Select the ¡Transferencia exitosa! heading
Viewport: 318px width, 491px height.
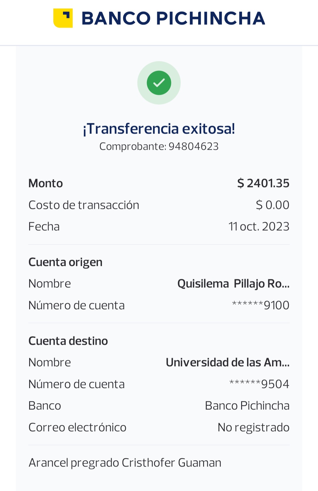(159, 129)
